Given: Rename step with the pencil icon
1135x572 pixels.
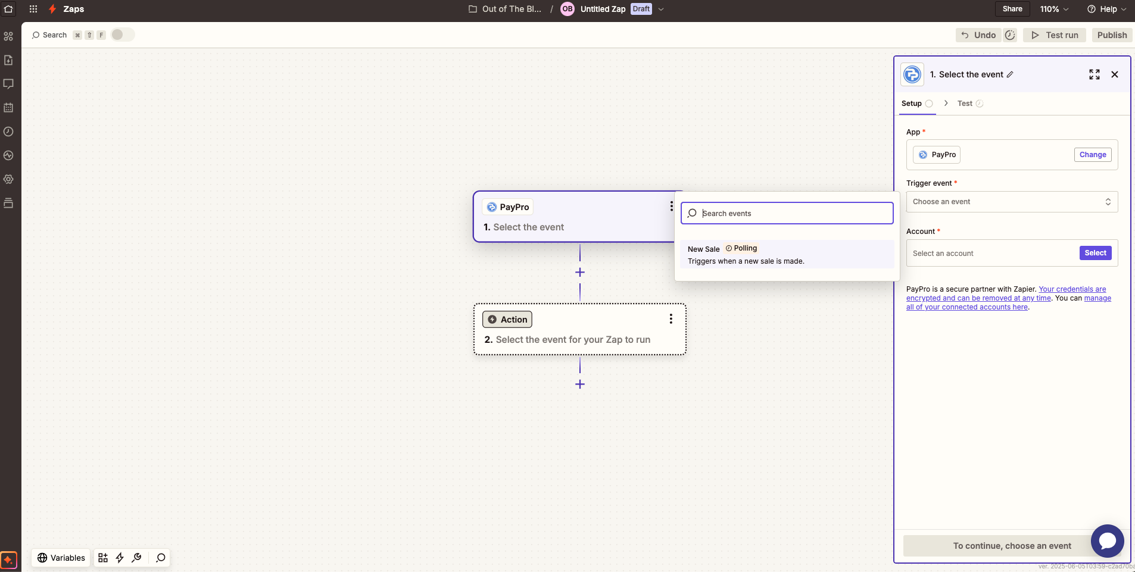Looking at the screenshot, I should 1010,74.
